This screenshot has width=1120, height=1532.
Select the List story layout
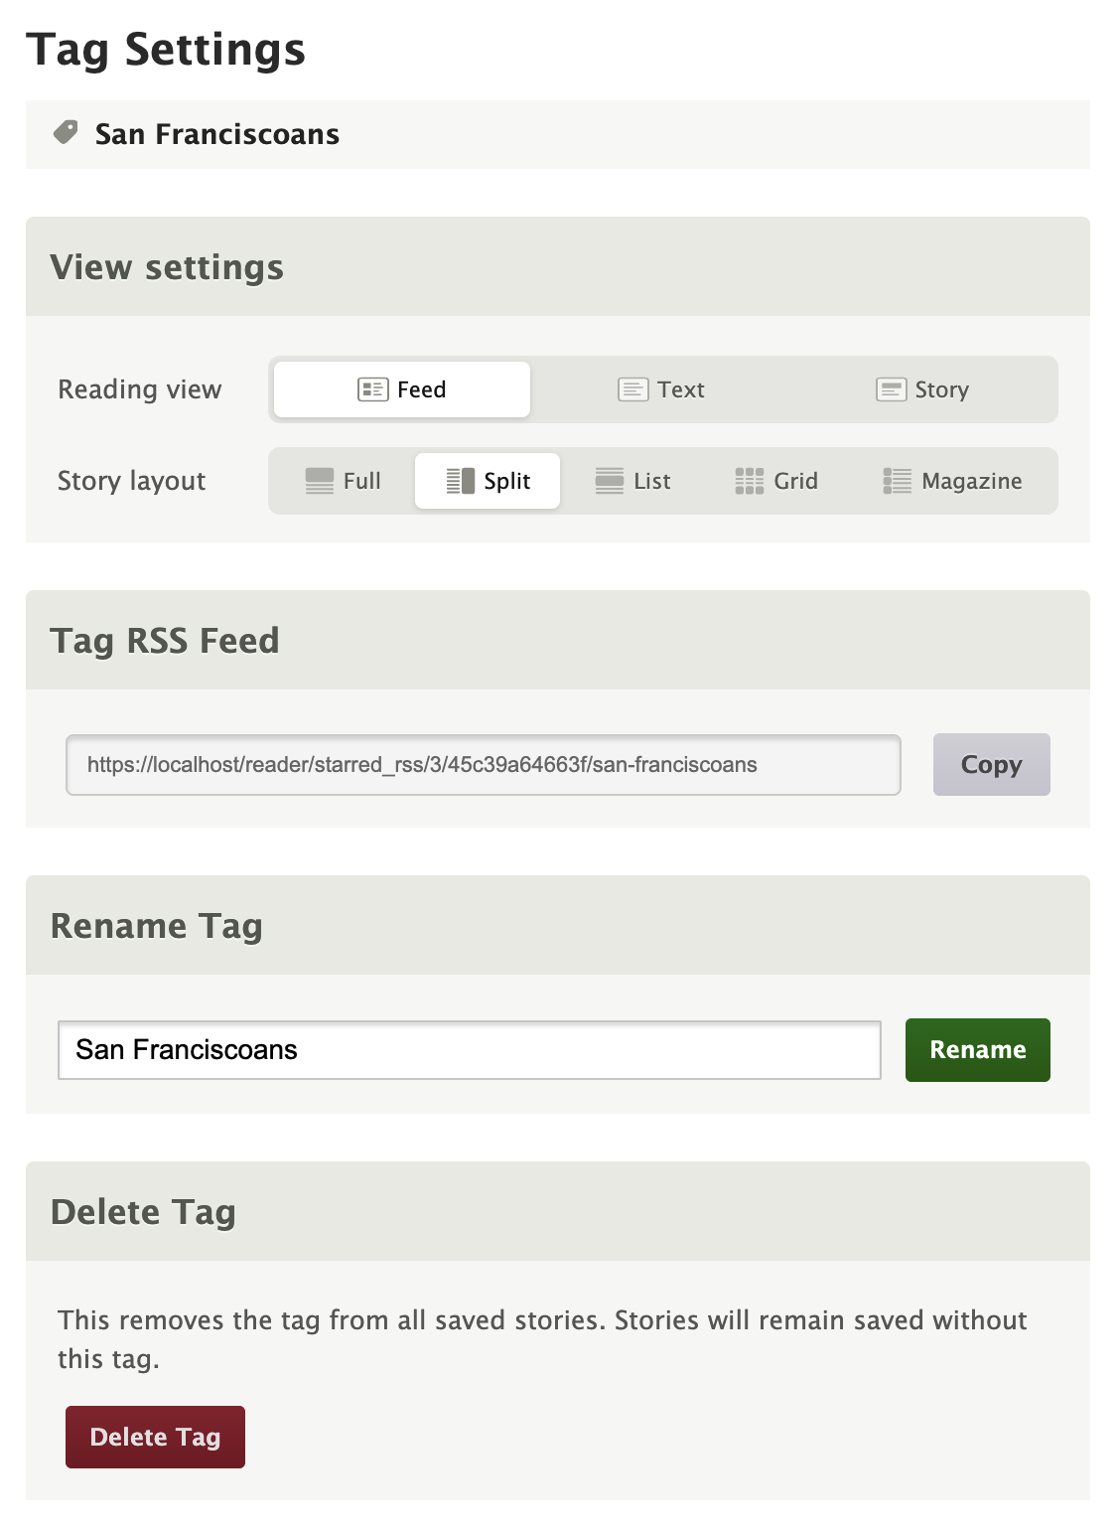633,481
